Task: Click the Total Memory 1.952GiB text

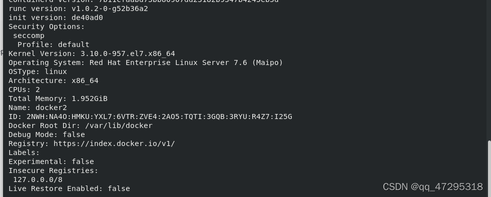Action: coord(58,98)
